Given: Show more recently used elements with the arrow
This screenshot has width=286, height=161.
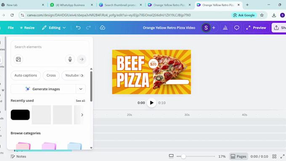Looking at the screenshot, I should [82, 115].
